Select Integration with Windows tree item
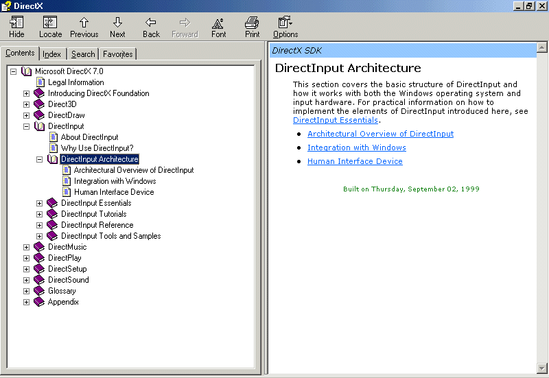Image resolution: width=549 pixels, height=378 pixels. pos(115,181)
